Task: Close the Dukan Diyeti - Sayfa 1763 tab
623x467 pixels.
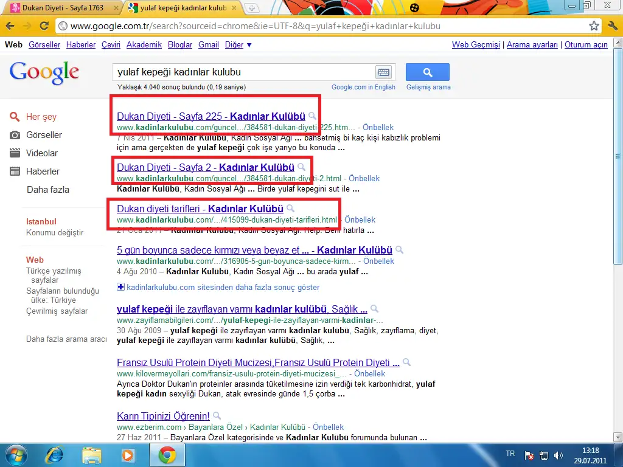Action: (116, 7)
